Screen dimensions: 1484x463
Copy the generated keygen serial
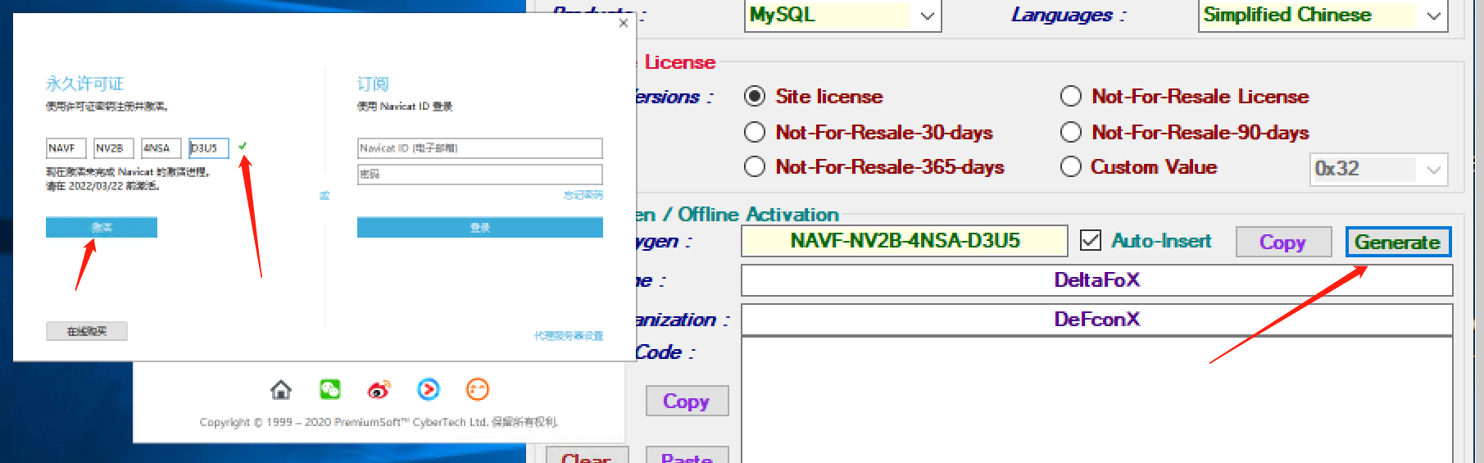[1283, 242]
